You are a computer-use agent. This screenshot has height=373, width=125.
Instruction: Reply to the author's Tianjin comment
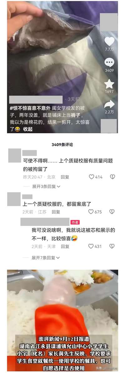coord(65,246)
